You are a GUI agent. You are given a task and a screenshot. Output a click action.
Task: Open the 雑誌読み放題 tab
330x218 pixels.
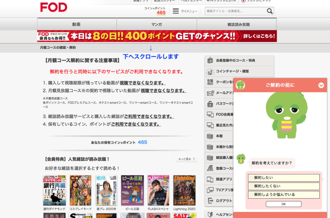coord(237,24)
